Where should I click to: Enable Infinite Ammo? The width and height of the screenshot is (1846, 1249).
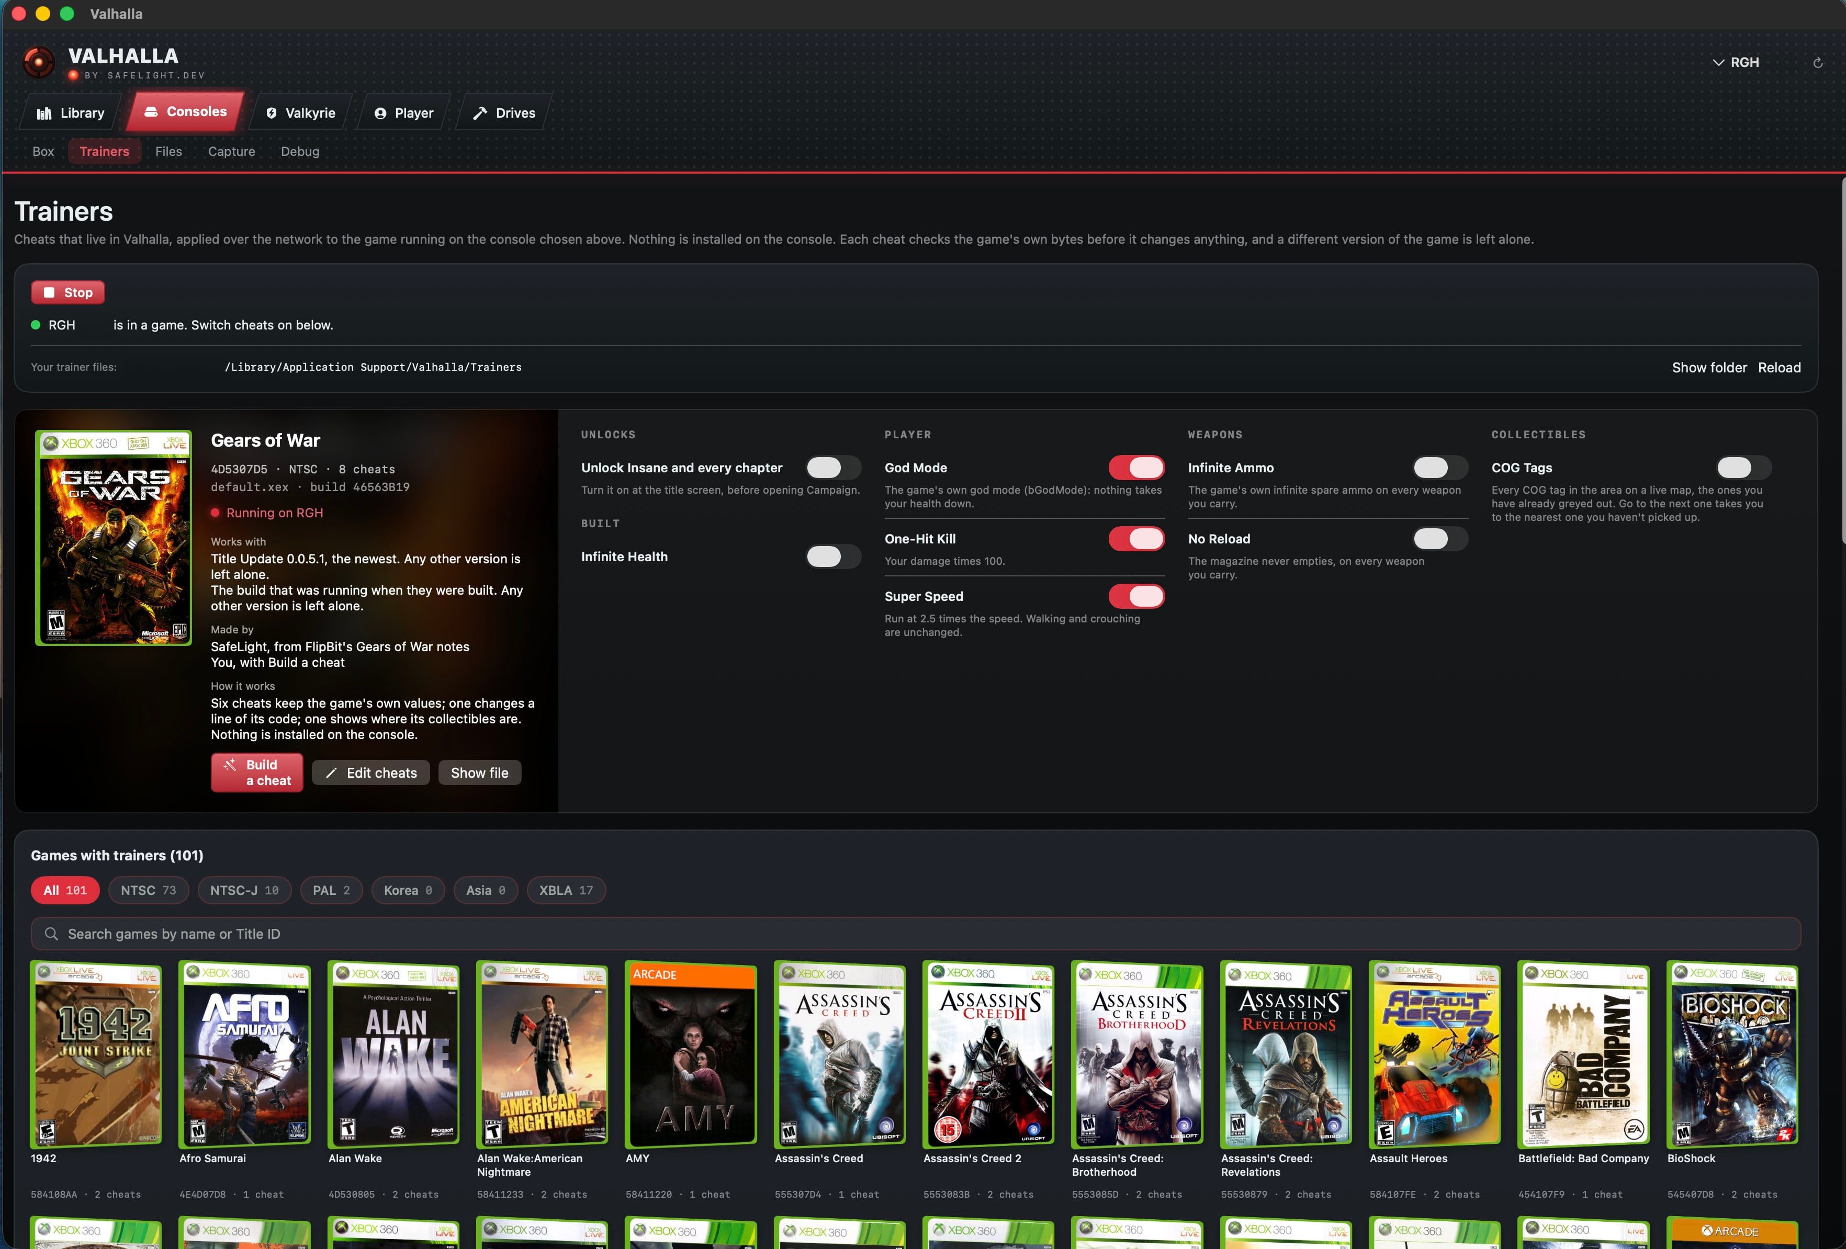click(1440, 468)
